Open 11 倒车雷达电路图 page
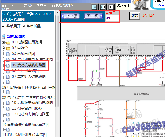The height and width of the screenshot is (137, 165). click(x=27, y=108)
